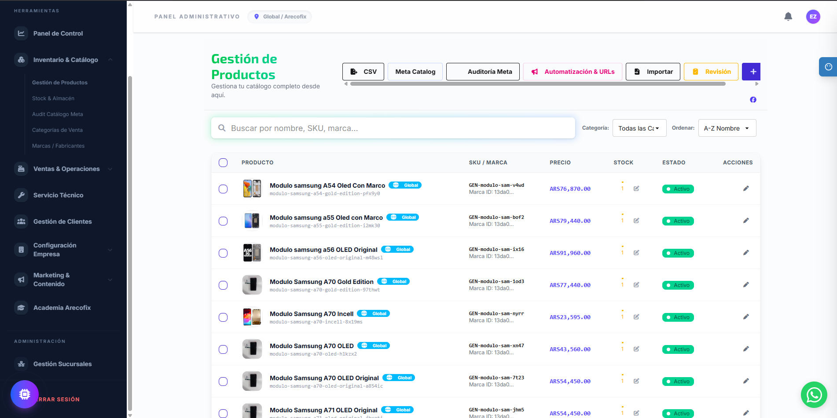
Task: Edit stock for Modulo Samsung A70 OLED Original
Action: [636, 381]
